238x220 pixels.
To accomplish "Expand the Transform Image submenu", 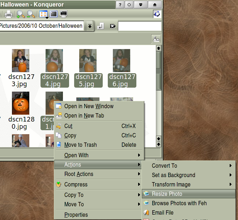I will (x=230, y=184).
